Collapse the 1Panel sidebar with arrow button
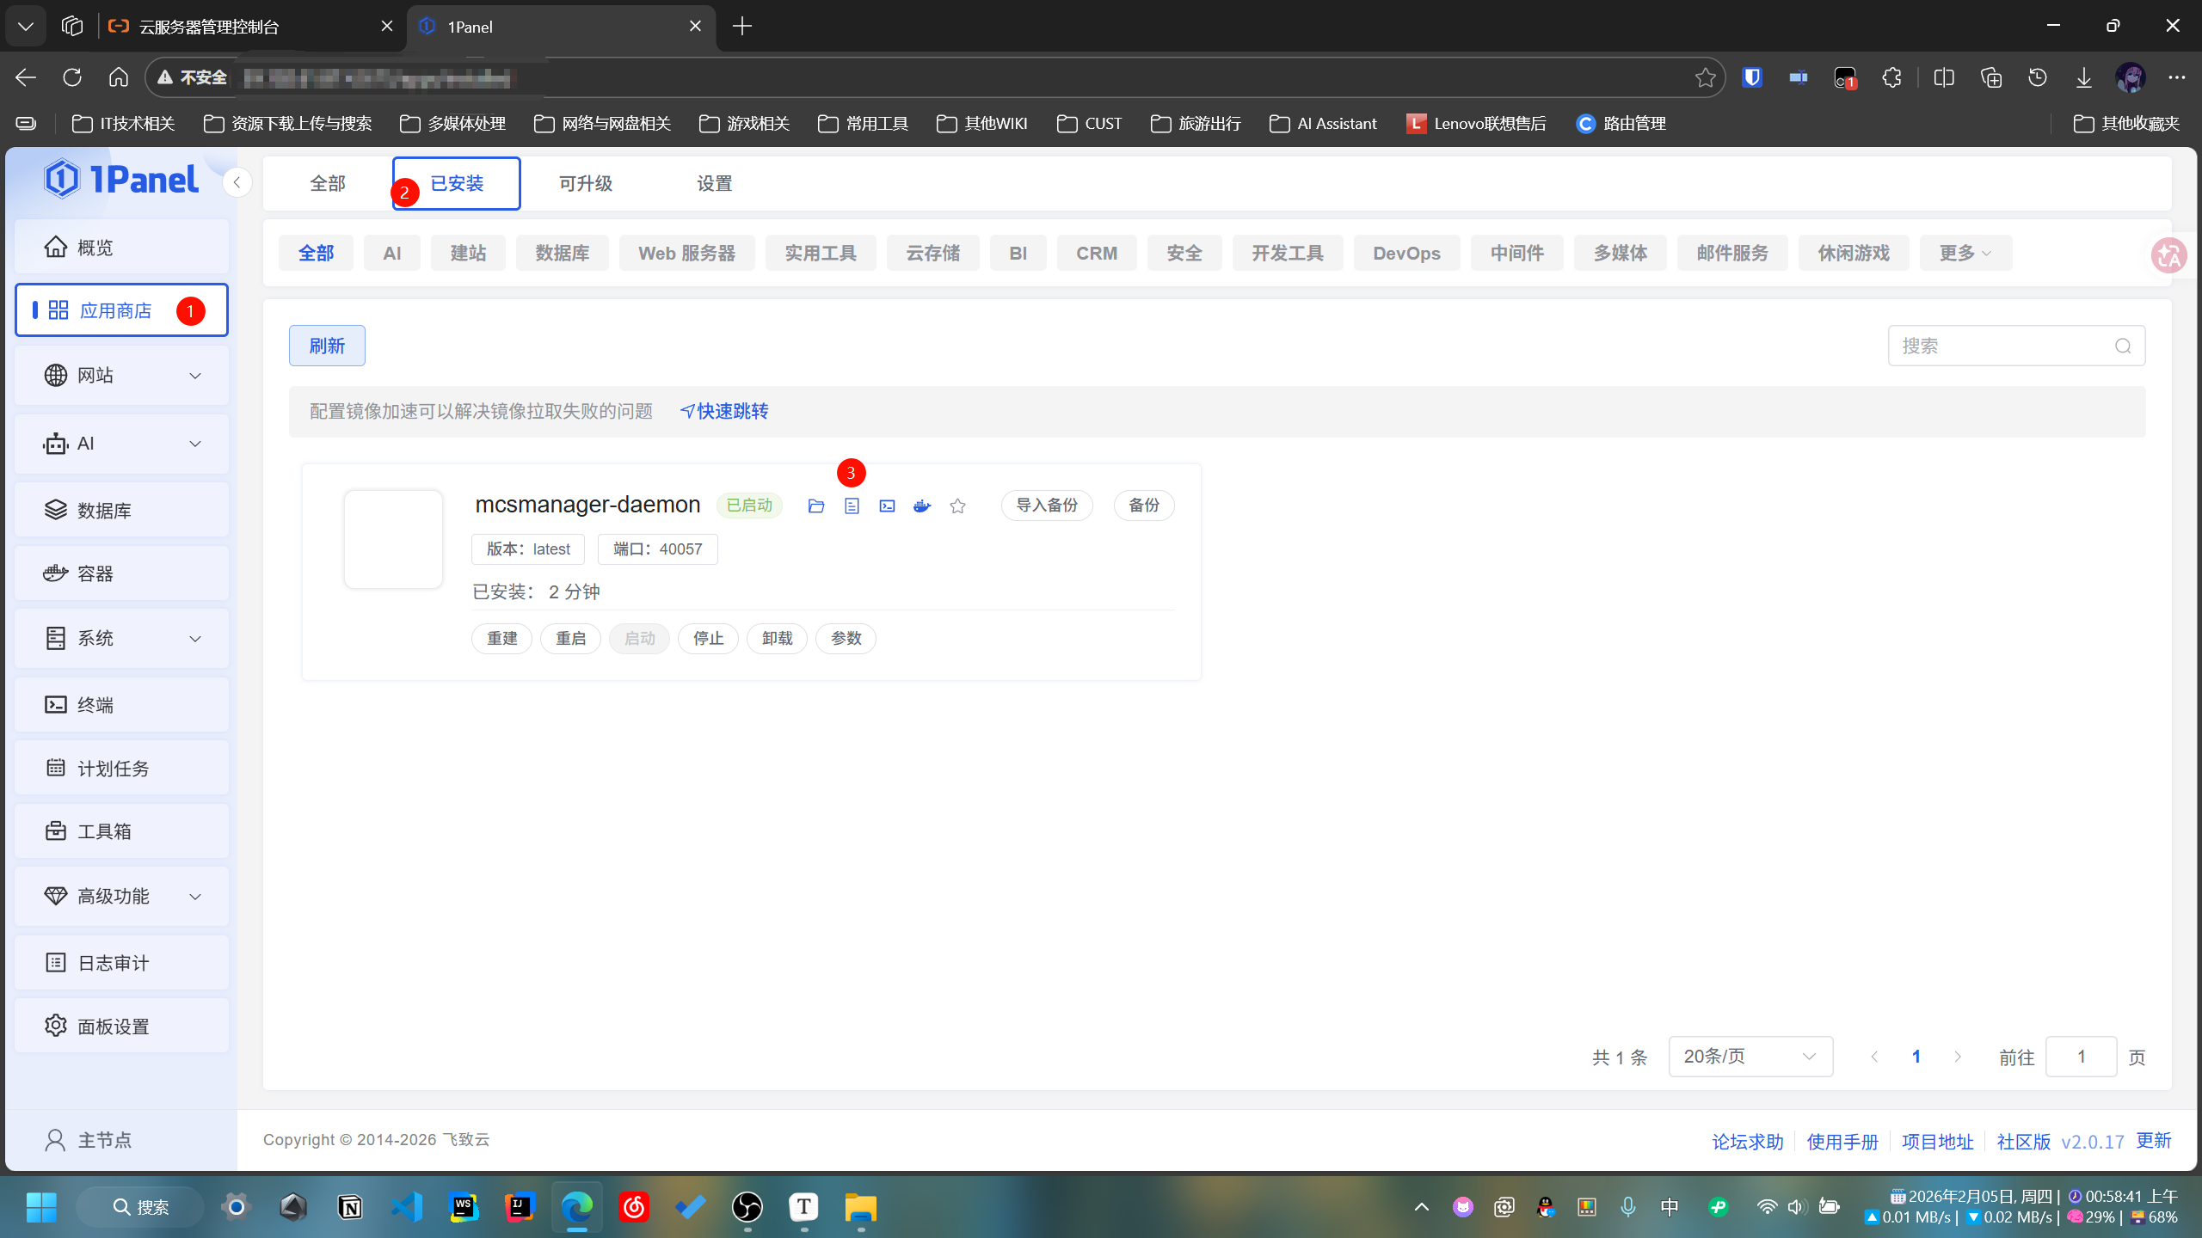 pos(237,182)
